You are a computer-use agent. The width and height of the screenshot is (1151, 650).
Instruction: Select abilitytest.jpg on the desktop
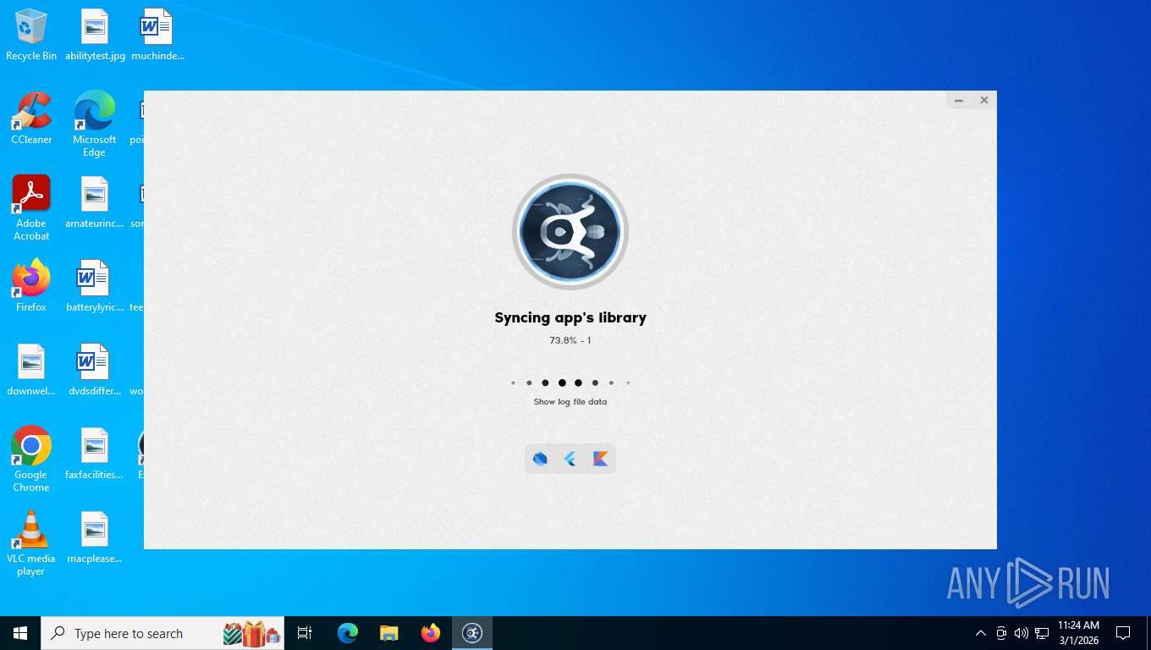95,35
